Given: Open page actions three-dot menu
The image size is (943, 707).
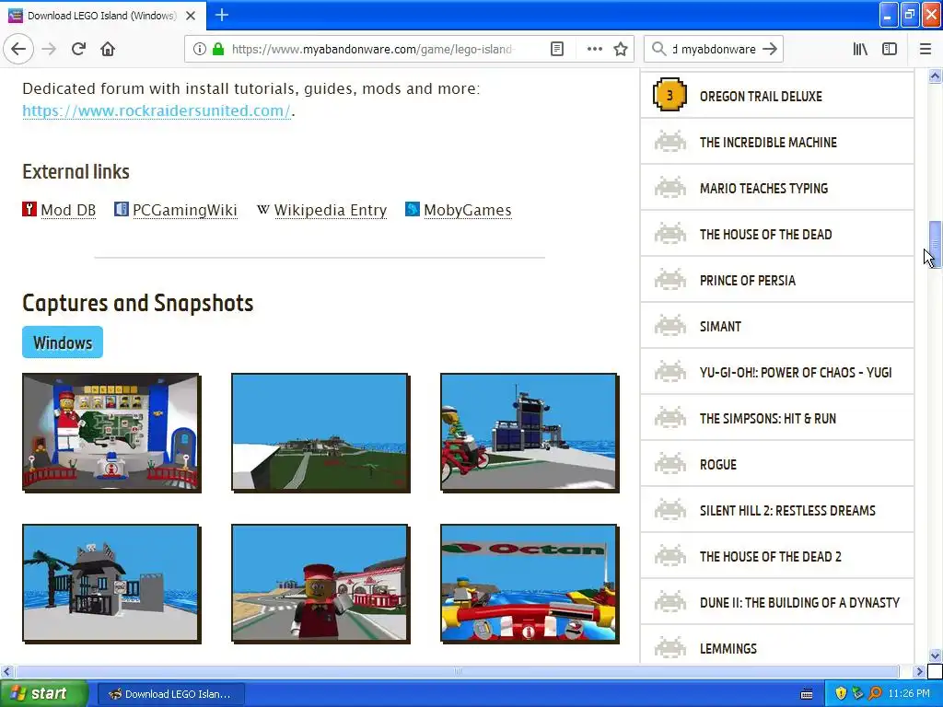Looking at the screenshot, I should click(x=594, y=50).
